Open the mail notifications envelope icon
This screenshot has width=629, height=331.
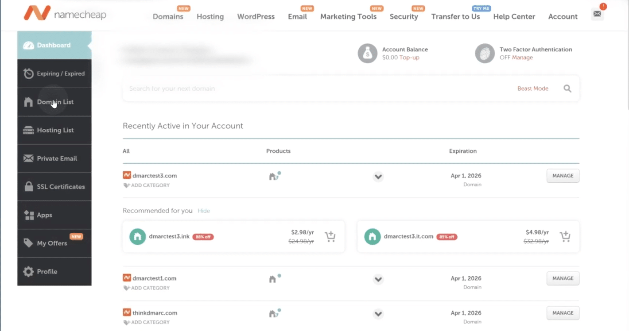coord(597,14)
